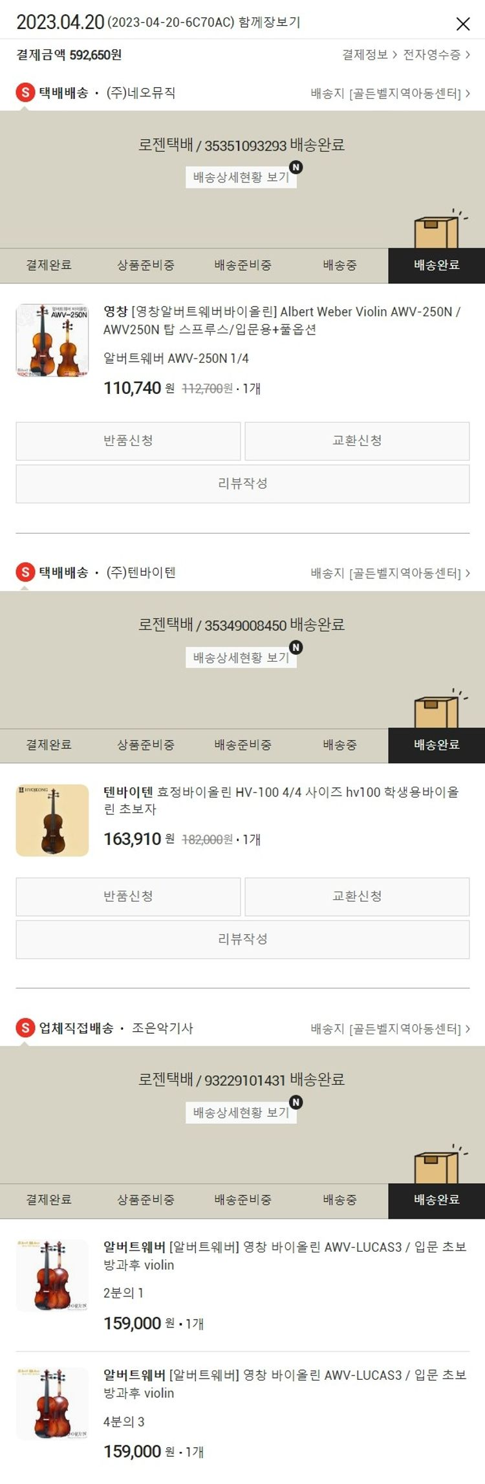Open 전자영수증 electronic receipt link

(436, 55)
